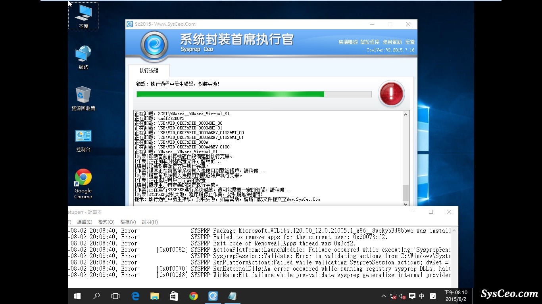Minimize the Notepad window
Image resolution: width=542 pixels, height=304 pixels.
point(413,212)
